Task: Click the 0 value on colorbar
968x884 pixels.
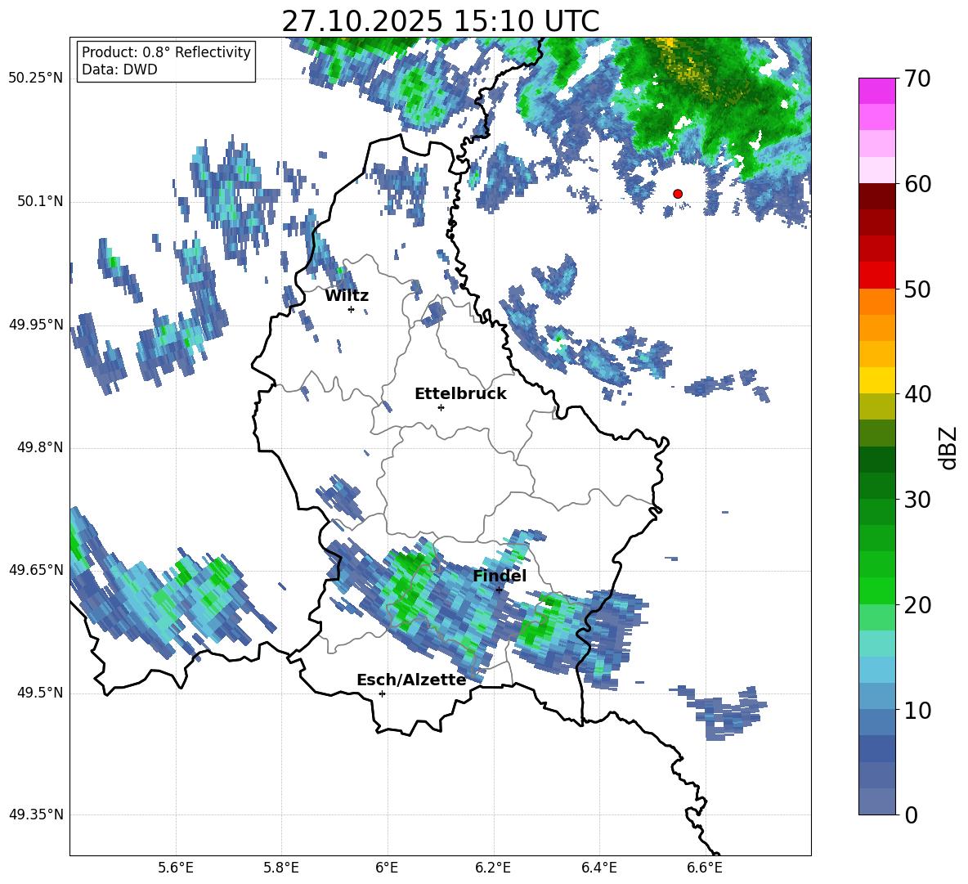Action: (912, 814)
